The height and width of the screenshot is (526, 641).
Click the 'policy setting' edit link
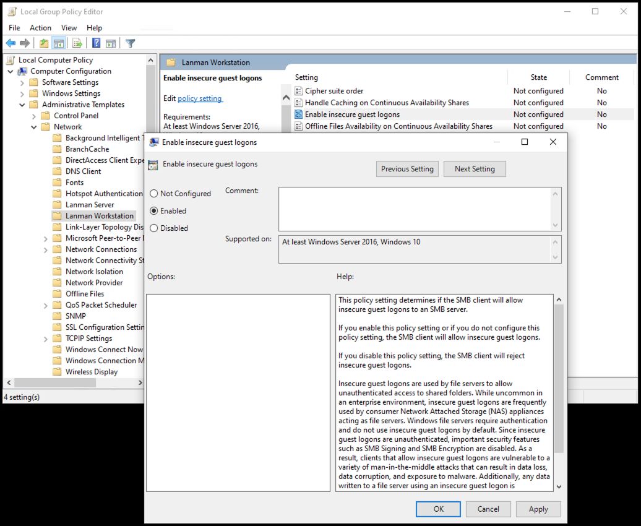tap(200, 98)
